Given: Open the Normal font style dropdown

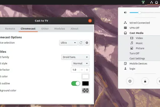Looking at the screenshot, I should click(81, 63).
